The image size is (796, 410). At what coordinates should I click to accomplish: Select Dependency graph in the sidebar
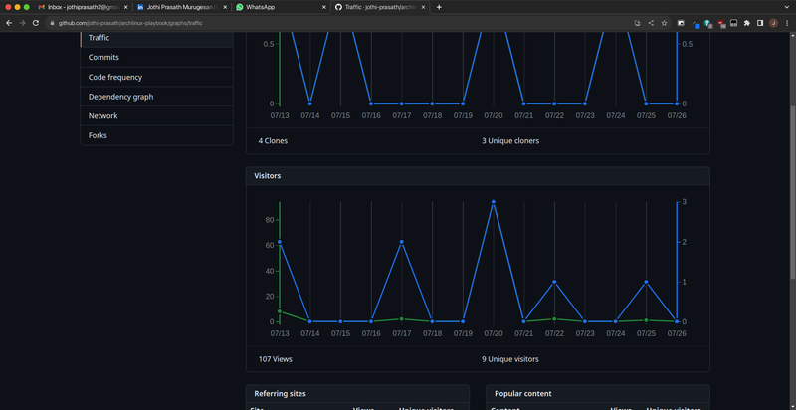point(120,97)
